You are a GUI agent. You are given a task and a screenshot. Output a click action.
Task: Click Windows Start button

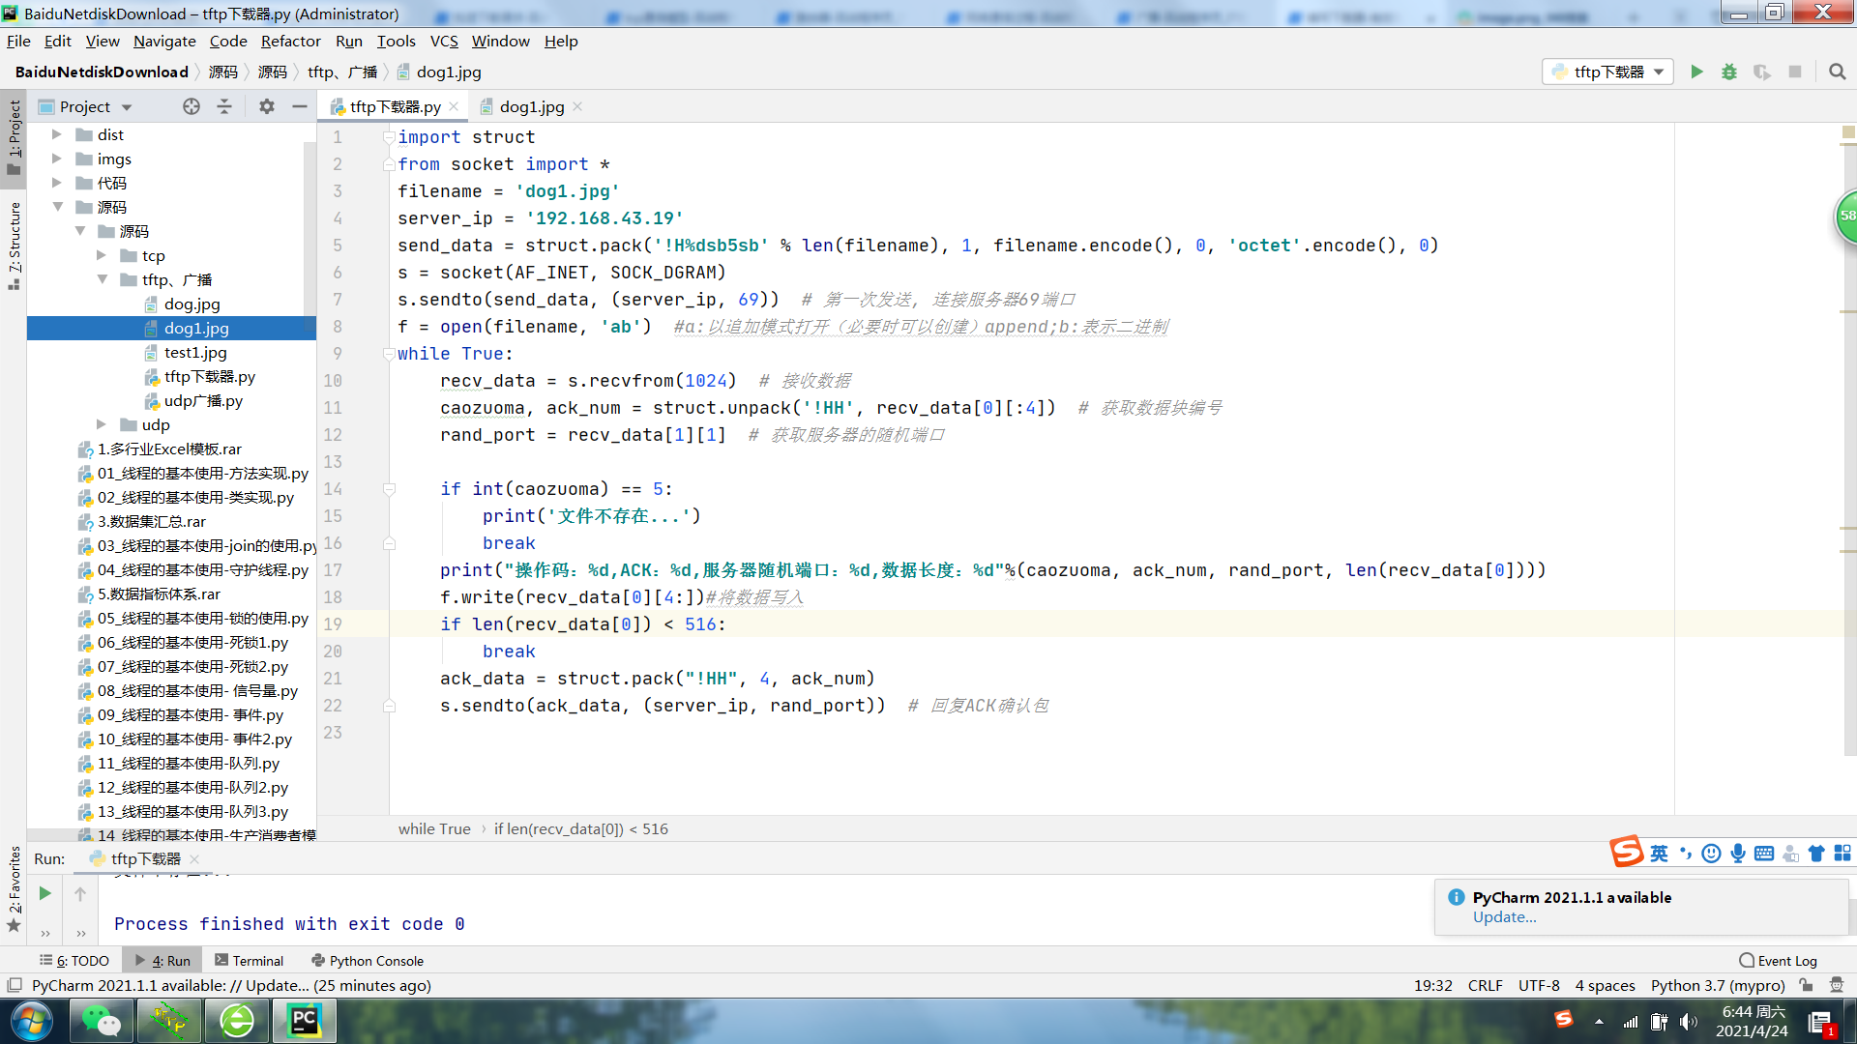tap(32, 1021)
